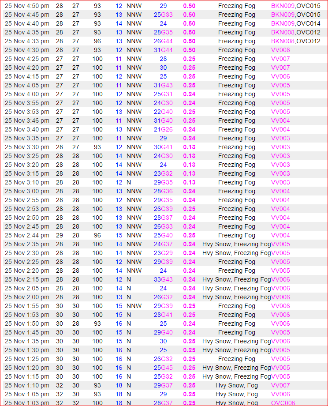Select the 25 Nov 4:25 pm timestamp
The image size is (328, 406).
point(27,59)
